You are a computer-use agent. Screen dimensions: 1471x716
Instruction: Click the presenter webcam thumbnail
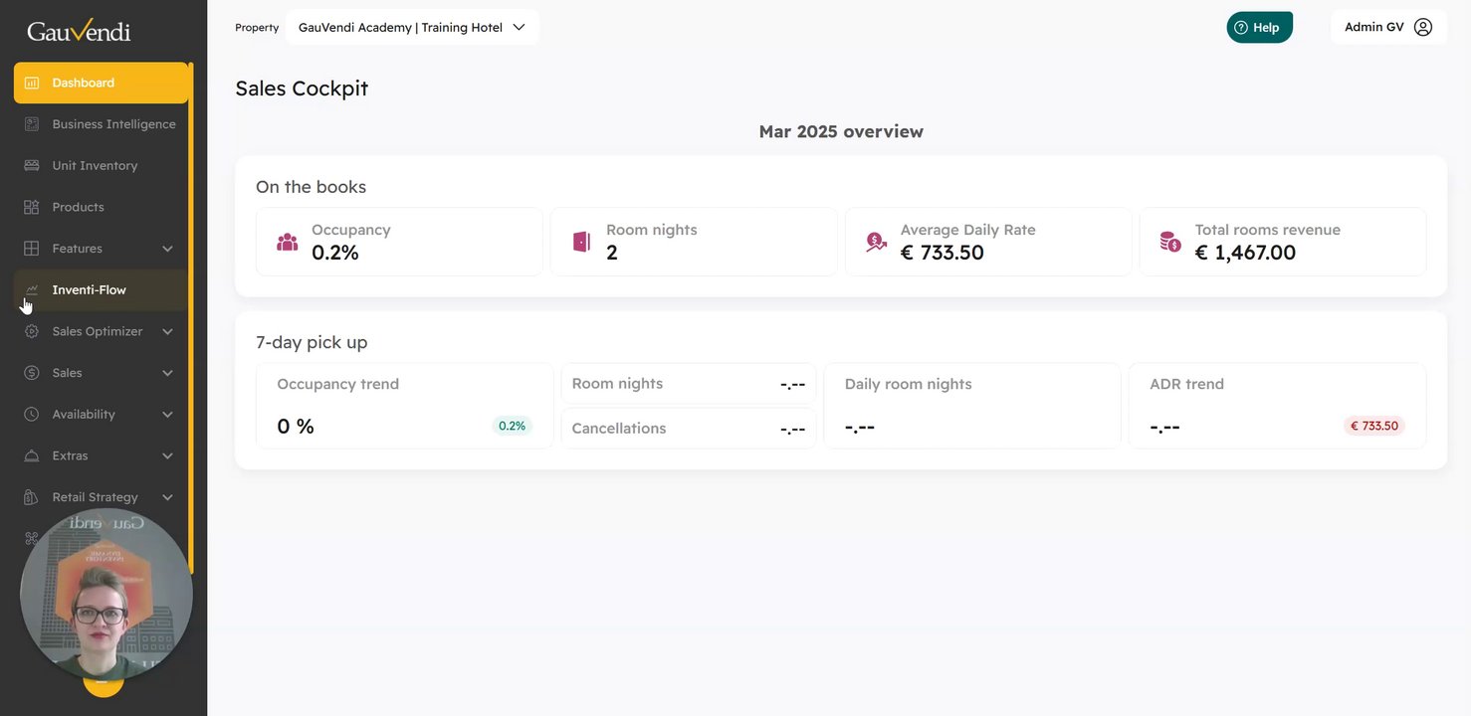point(106,595)
